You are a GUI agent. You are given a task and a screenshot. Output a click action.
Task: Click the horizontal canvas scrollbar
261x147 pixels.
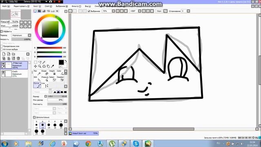(164, 129)
